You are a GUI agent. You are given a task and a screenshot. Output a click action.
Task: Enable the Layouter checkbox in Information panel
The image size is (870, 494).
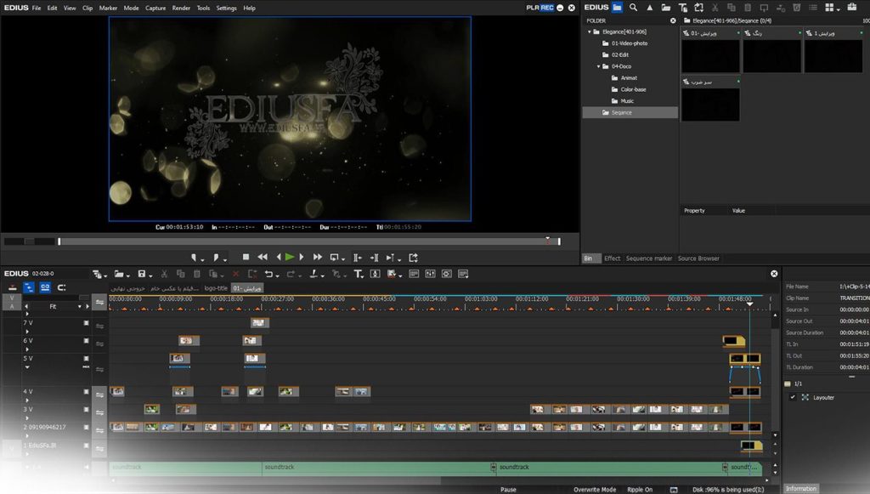[793, 397]
